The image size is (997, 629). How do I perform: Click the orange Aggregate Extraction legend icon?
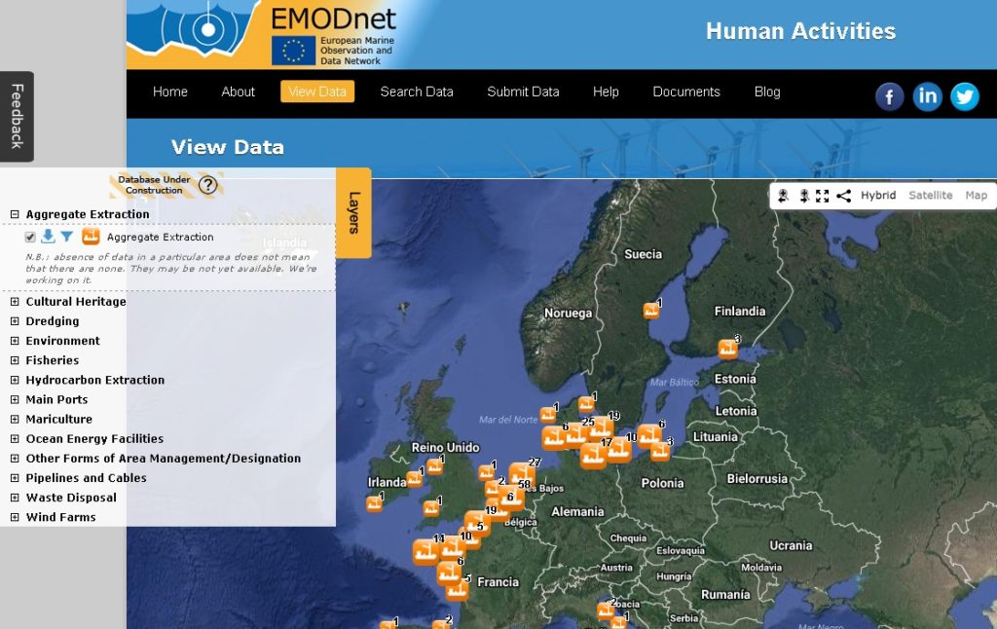(x=90, y=238)
